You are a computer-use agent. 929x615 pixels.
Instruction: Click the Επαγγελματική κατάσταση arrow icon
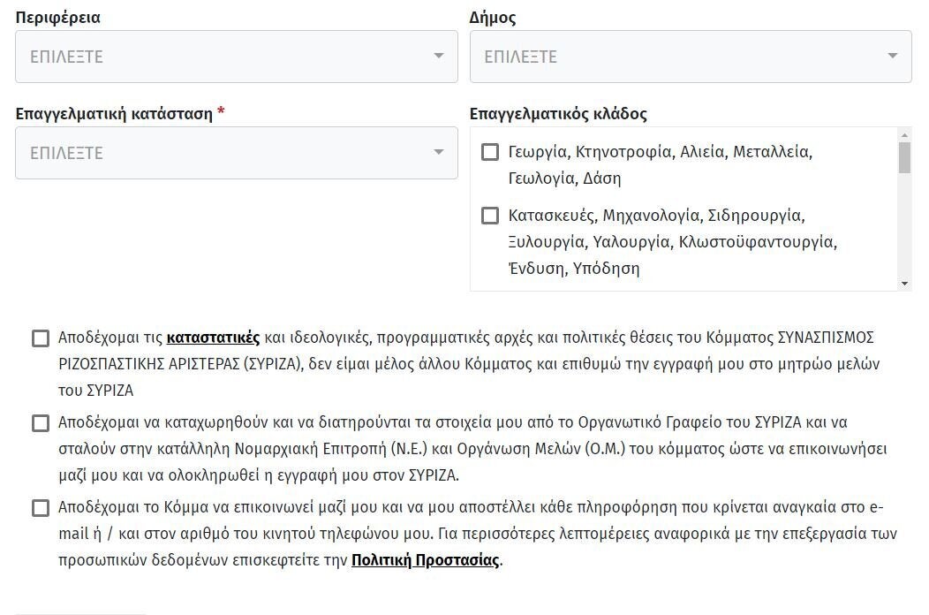439,153
